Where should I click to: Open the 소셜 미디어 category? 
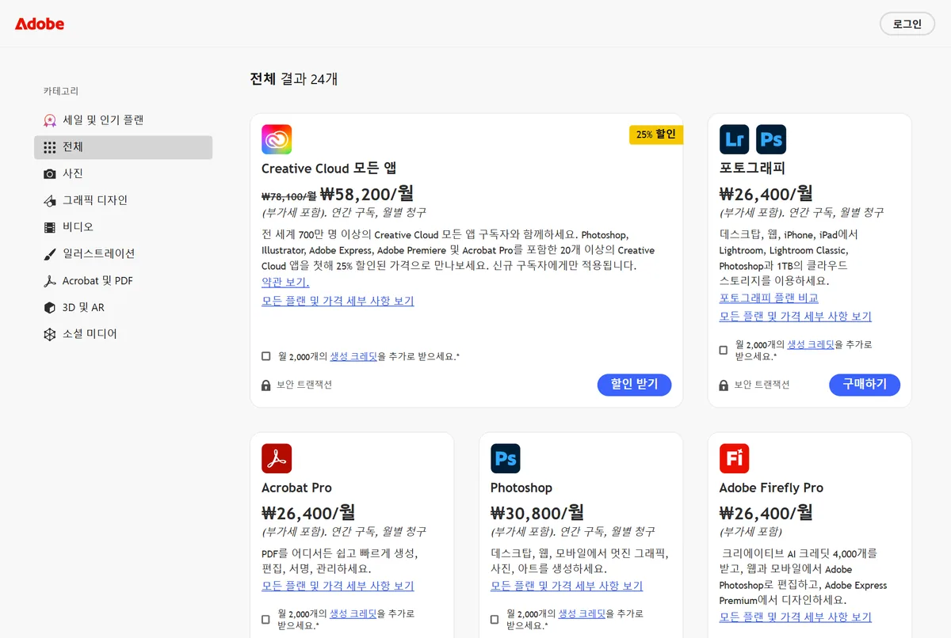click(x=123, y=334)
